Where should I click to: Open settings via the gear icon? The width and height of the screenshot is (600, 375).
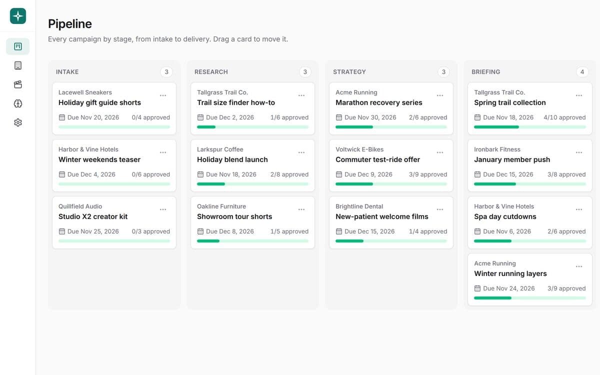[x=18, y=122]
